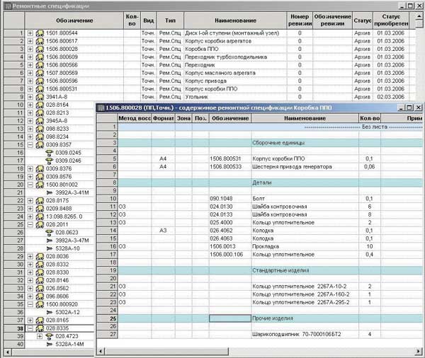Click the main list vertical scrollbar up arrow
This screenshot has height=358, width=425.
(419, 16)
